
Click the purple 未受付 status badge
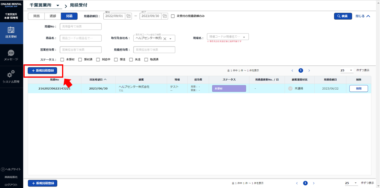coord(229,88)
